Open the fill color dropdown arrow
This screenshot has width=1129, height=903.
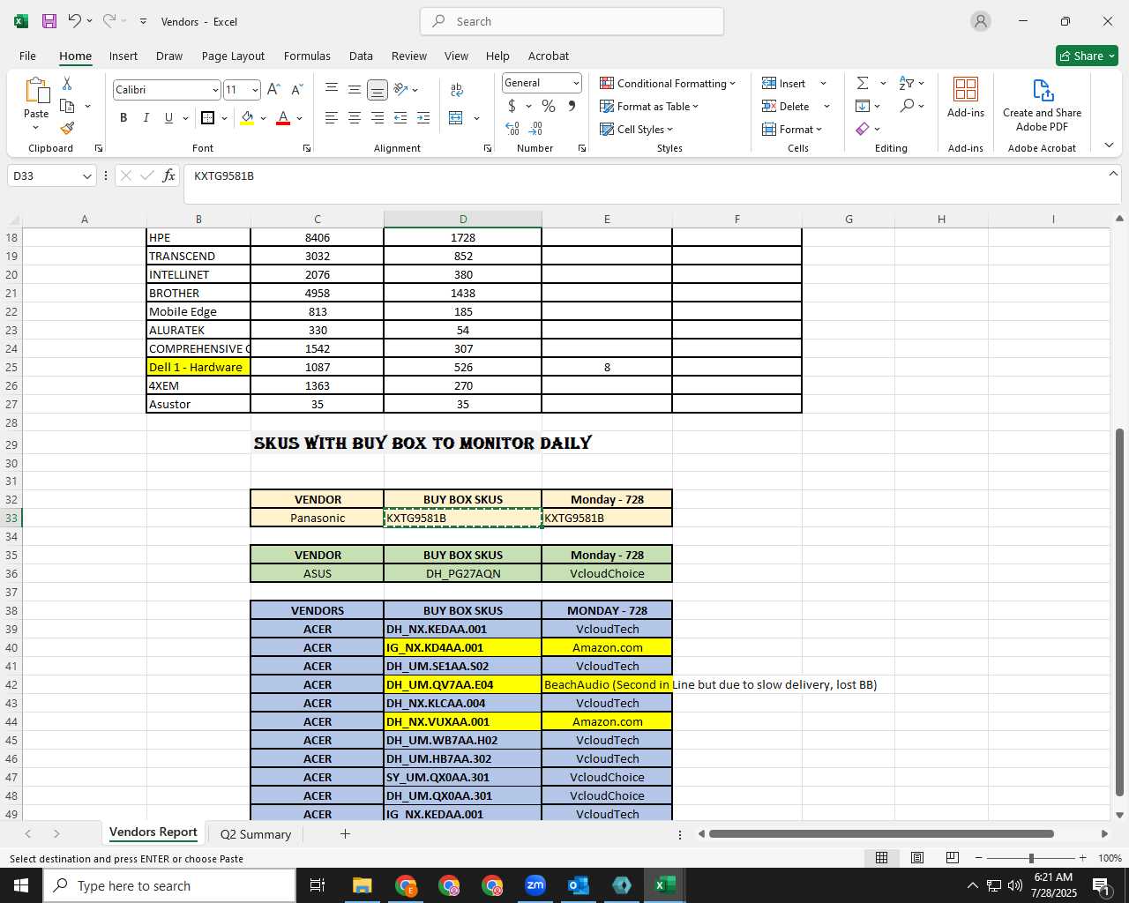[264, 118]
